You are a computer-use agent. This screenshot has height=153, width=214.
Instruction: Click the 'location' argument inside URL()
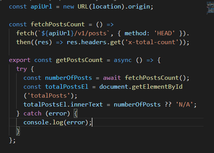(x=106, y=7)
